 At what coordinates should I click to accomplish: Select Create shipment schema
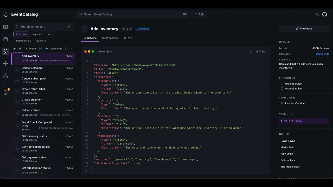[44, 102]
